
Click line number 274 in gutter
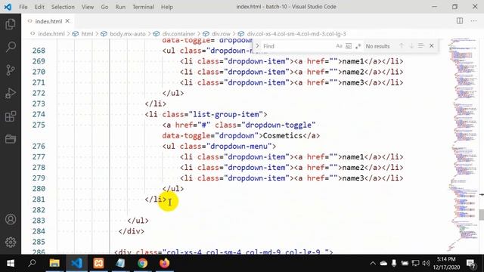point(39,114)
